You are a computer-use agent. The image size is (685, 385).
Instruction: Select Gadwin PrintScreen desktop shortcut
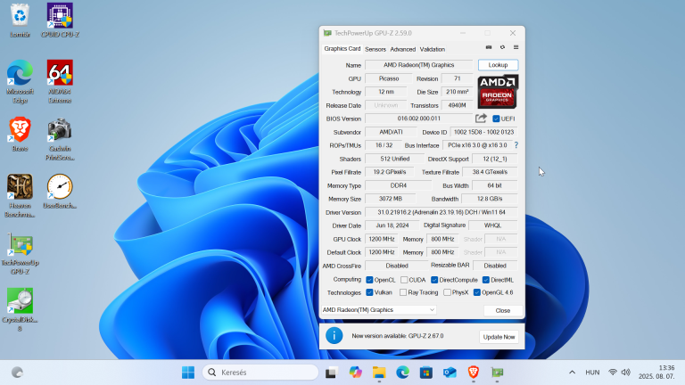click(60, 139)
